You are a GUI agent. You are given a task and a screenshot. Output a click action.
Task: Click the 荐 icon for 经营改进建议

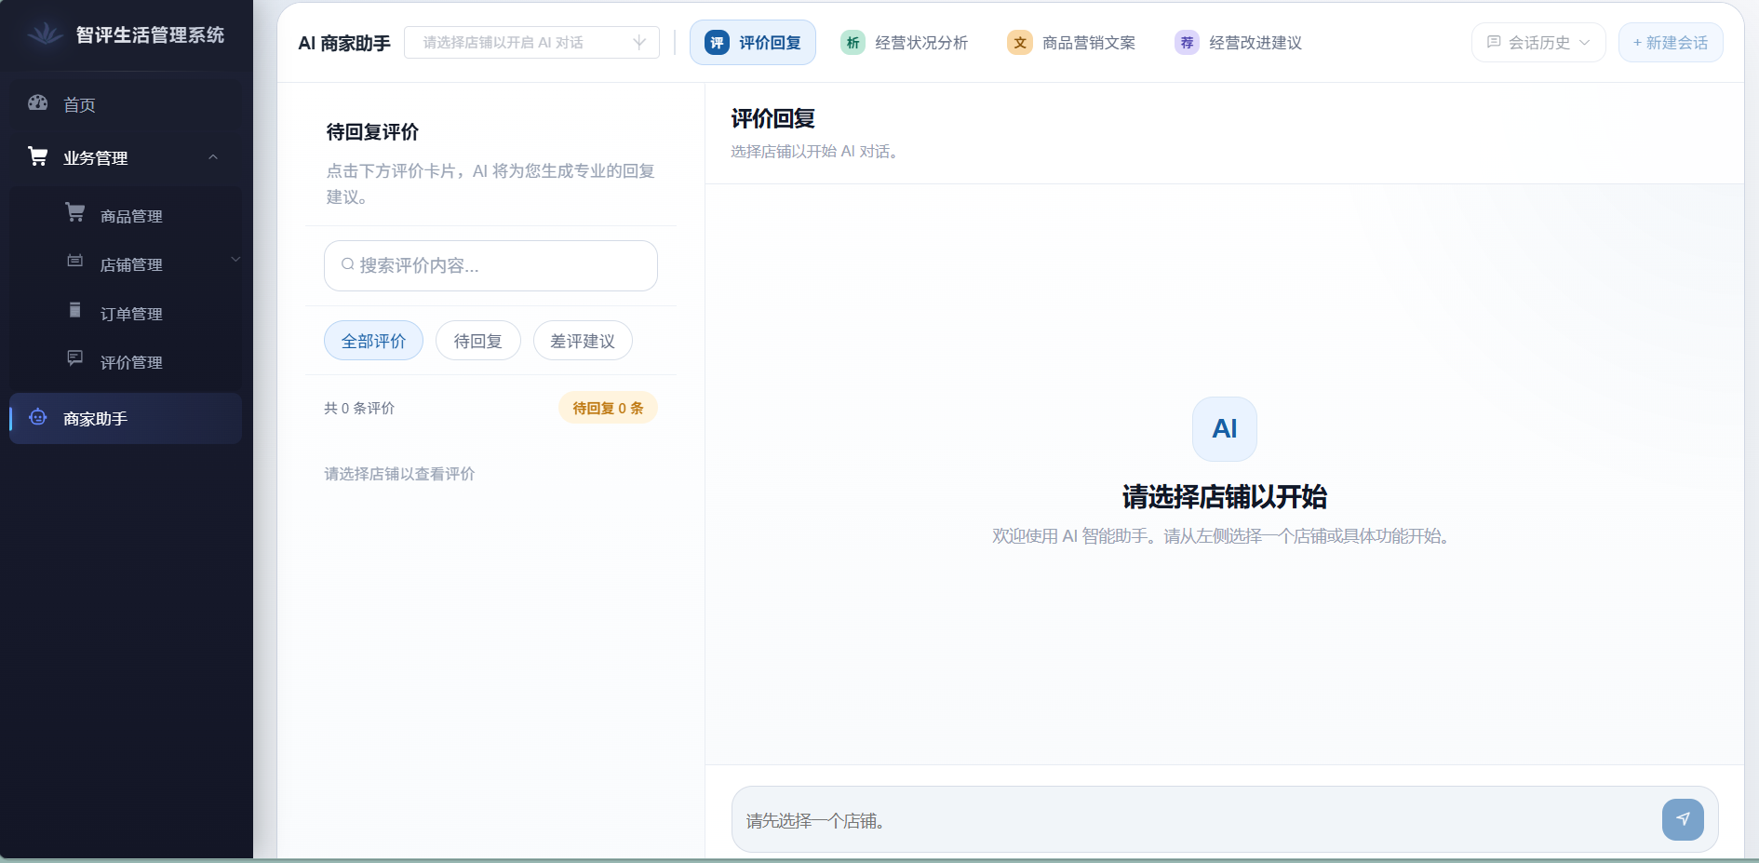click(1186, 42)
